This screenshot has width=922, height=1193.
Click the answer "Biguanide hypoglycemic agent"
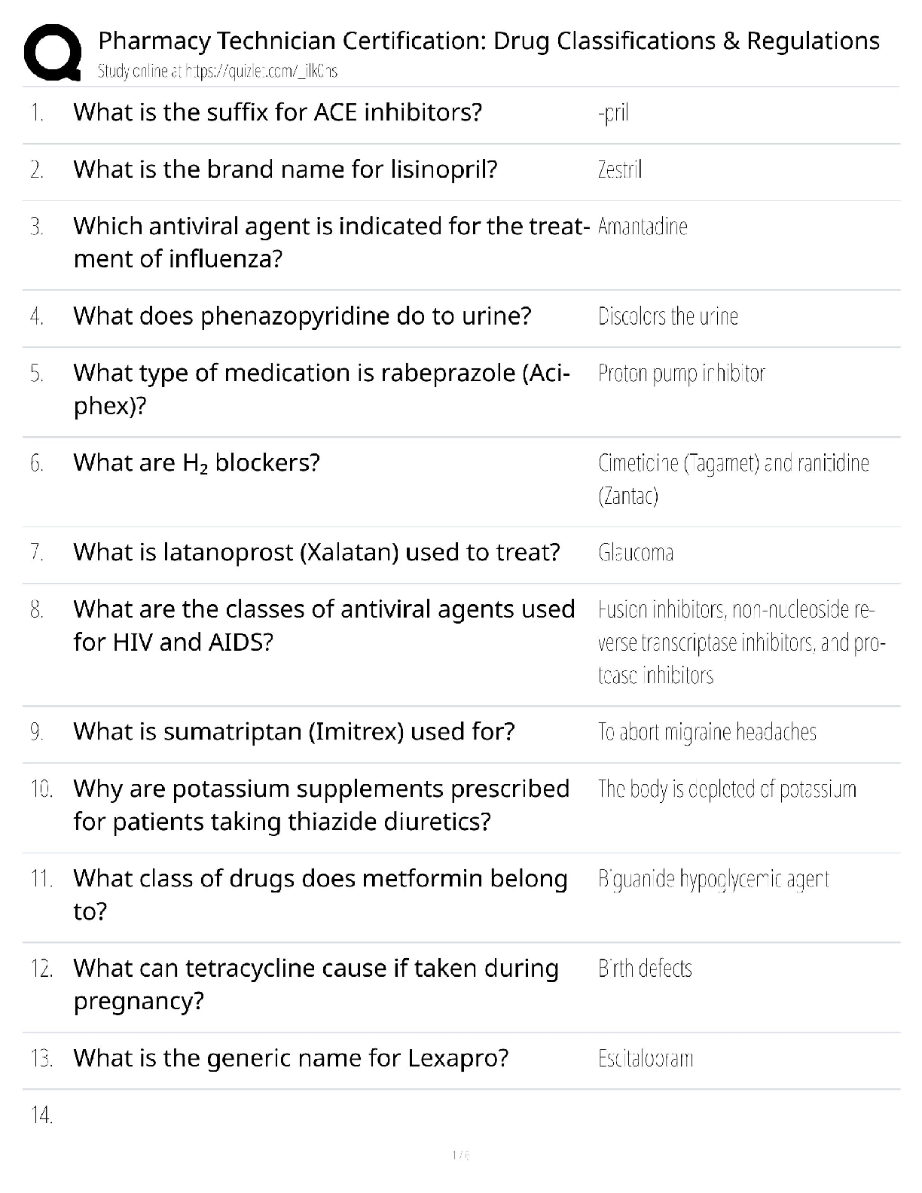pos(713,879)
